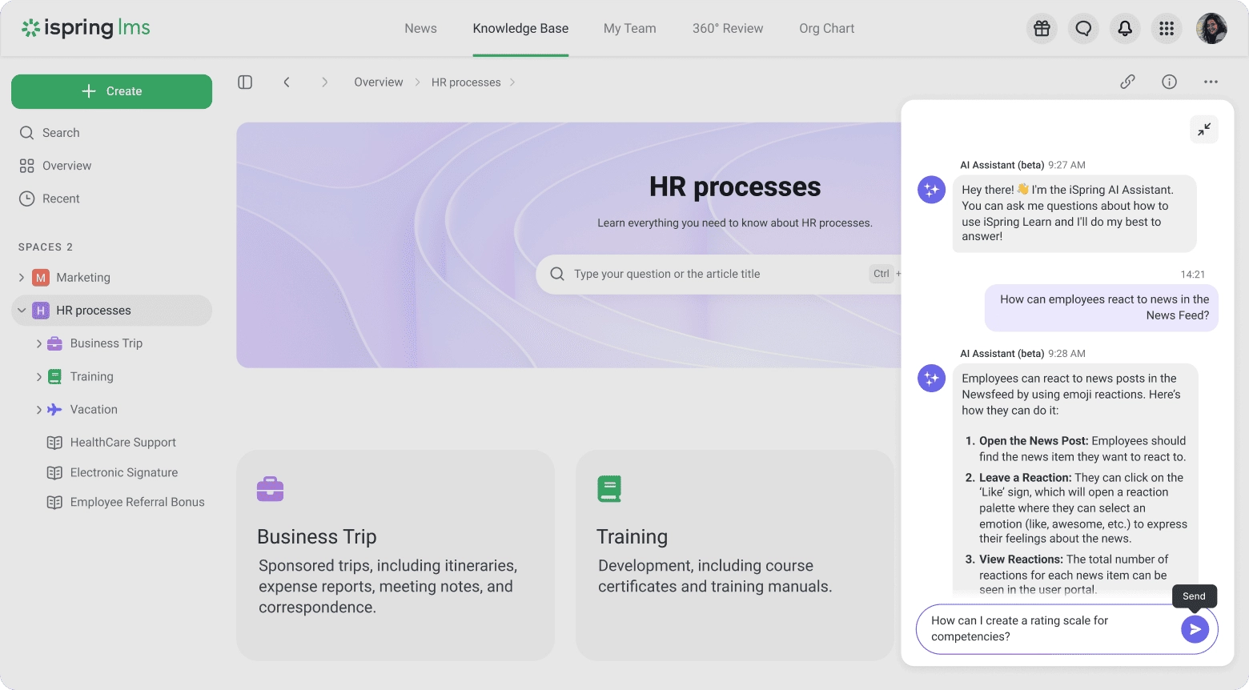
Task: Open the apps grid menu
Action: tap(1167, 28)
